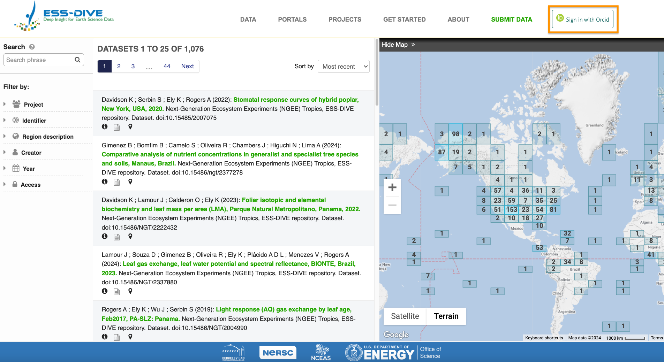Open the Sort by Most recent dropdown

[344, 67]
